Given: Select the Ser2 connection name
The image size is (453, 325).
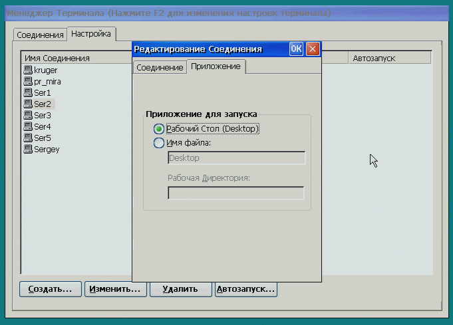Looking at the screenshot, I should click(x=43, y=104).
